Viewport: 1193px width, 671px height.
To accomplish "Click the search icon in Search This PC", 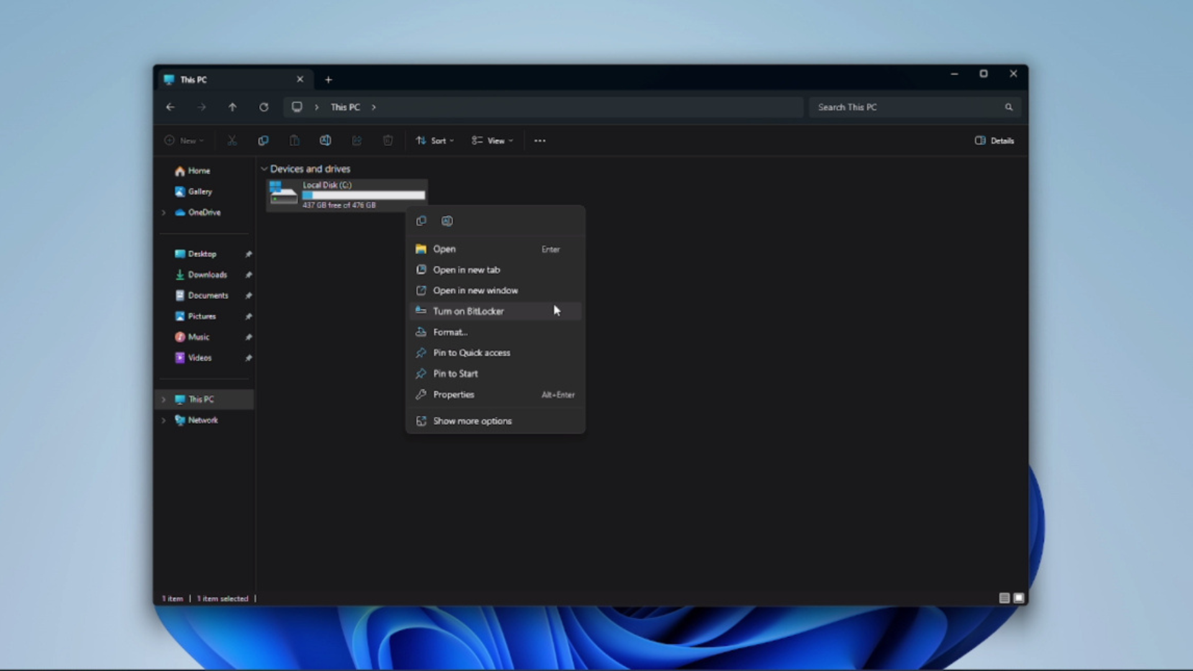I will pos(1008,107).
